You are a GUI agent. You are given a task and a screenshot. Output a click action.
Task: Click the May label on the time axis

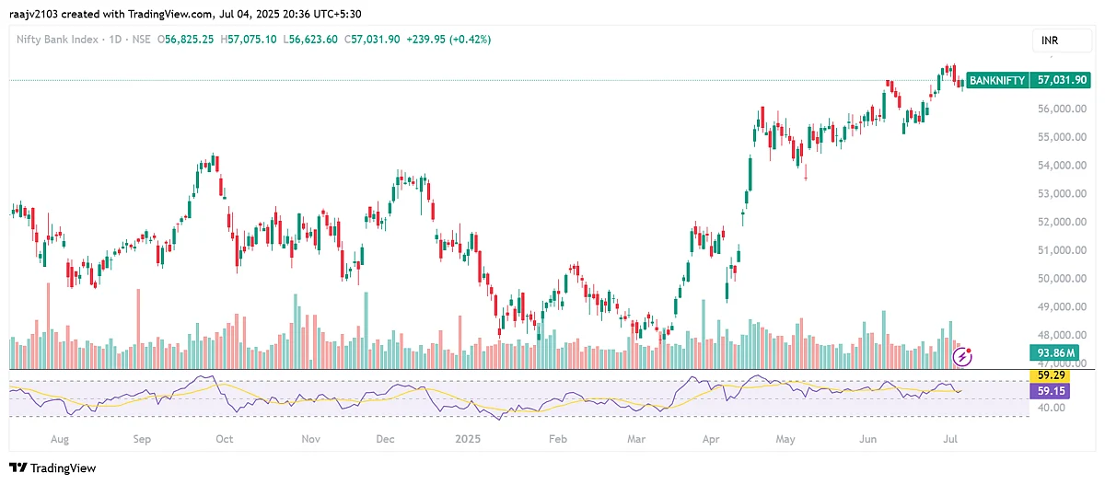coord(784,440)
